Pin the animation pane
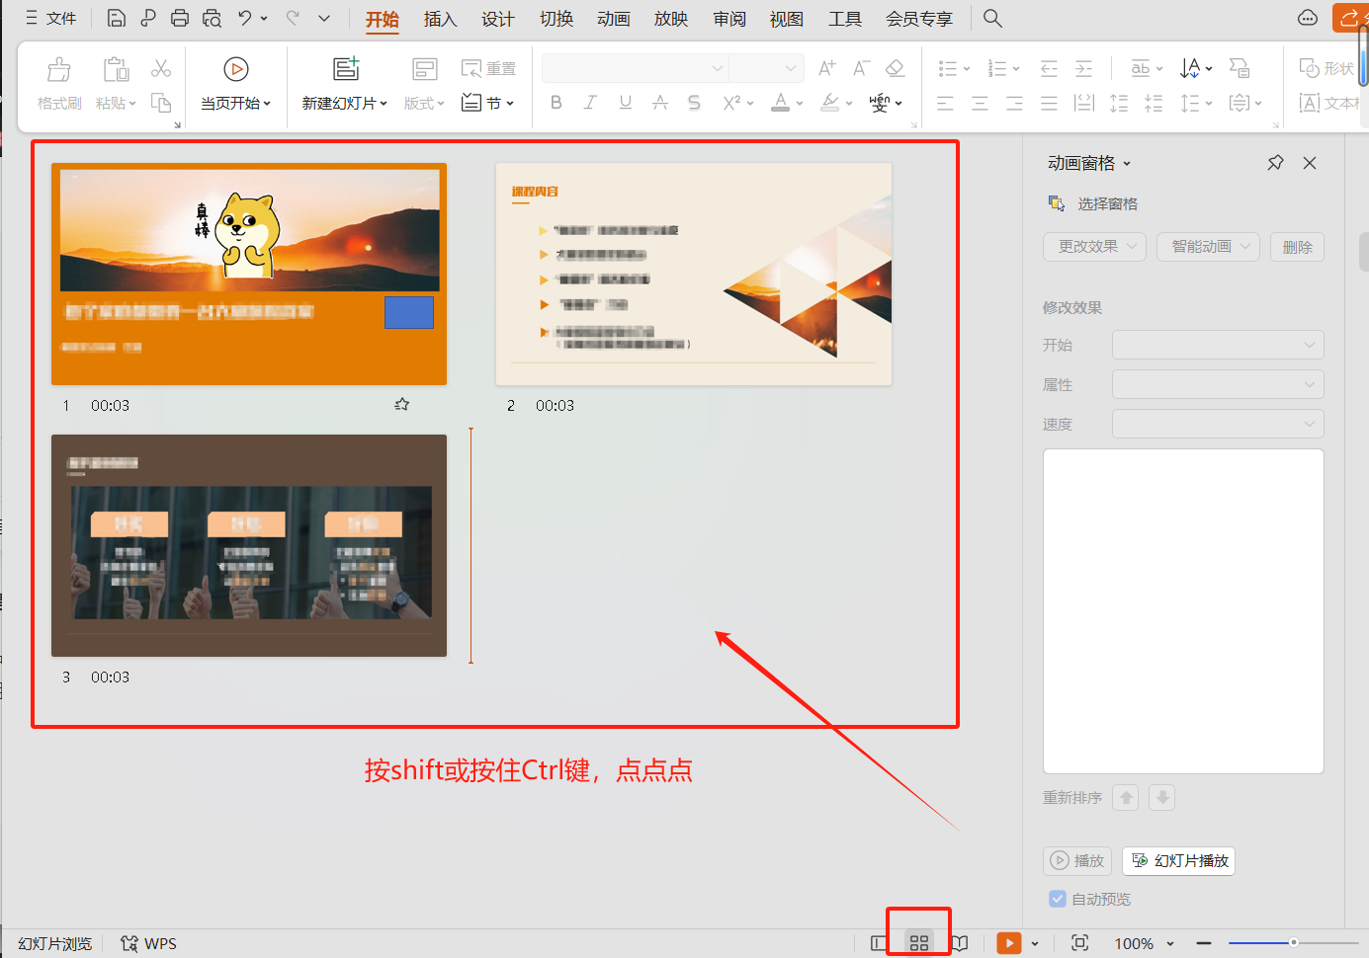Screen dimensions: 1369x958 1275,163
